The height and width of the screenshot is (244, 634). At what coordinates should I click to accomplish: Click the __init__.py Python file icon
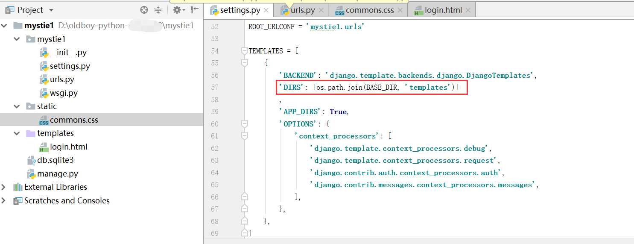pos(44,53)
